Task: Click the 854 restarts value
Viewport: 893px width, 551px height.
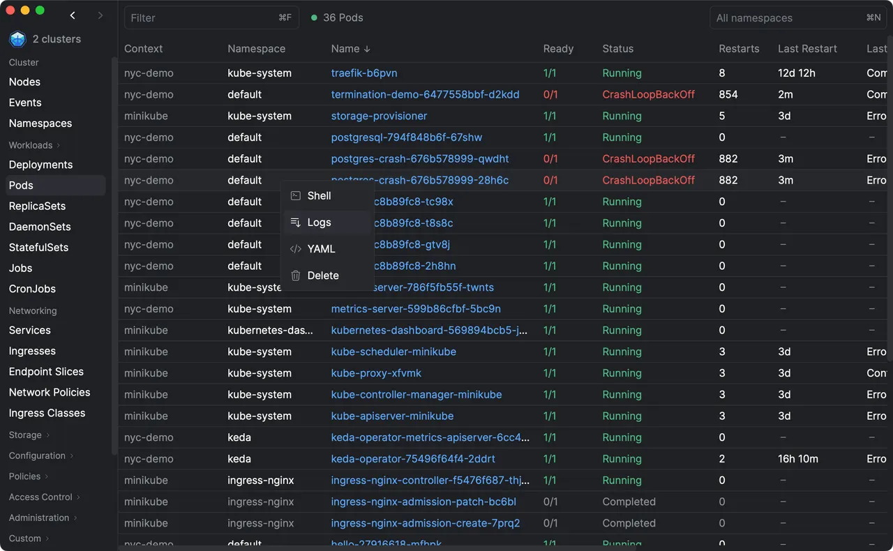Action: [728, 95]
